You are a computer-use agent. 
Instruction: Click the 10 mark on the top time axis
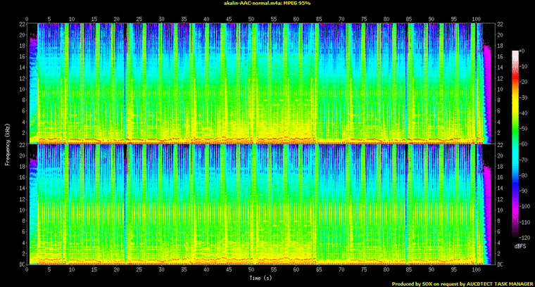72,18
